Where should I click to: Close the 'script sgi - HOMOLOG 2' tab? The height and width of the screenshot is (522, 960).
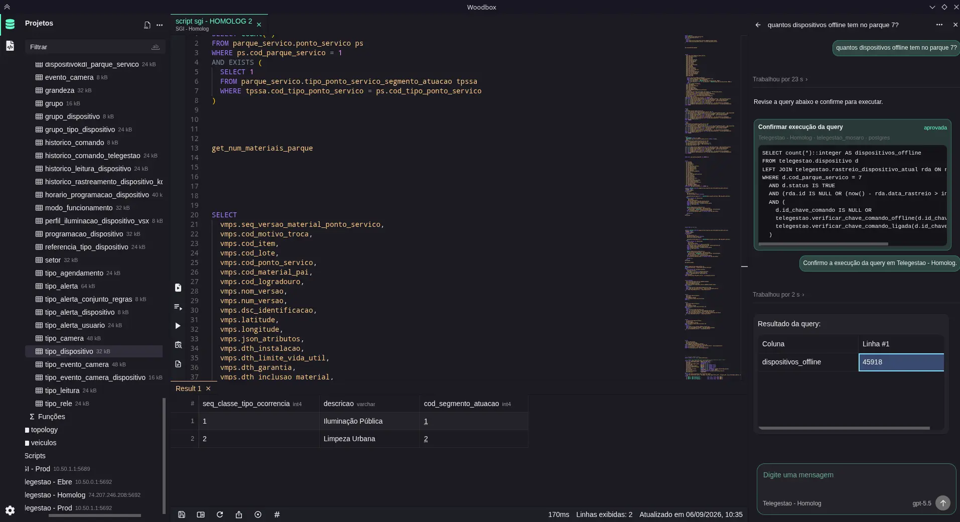(x=259, y=25)
